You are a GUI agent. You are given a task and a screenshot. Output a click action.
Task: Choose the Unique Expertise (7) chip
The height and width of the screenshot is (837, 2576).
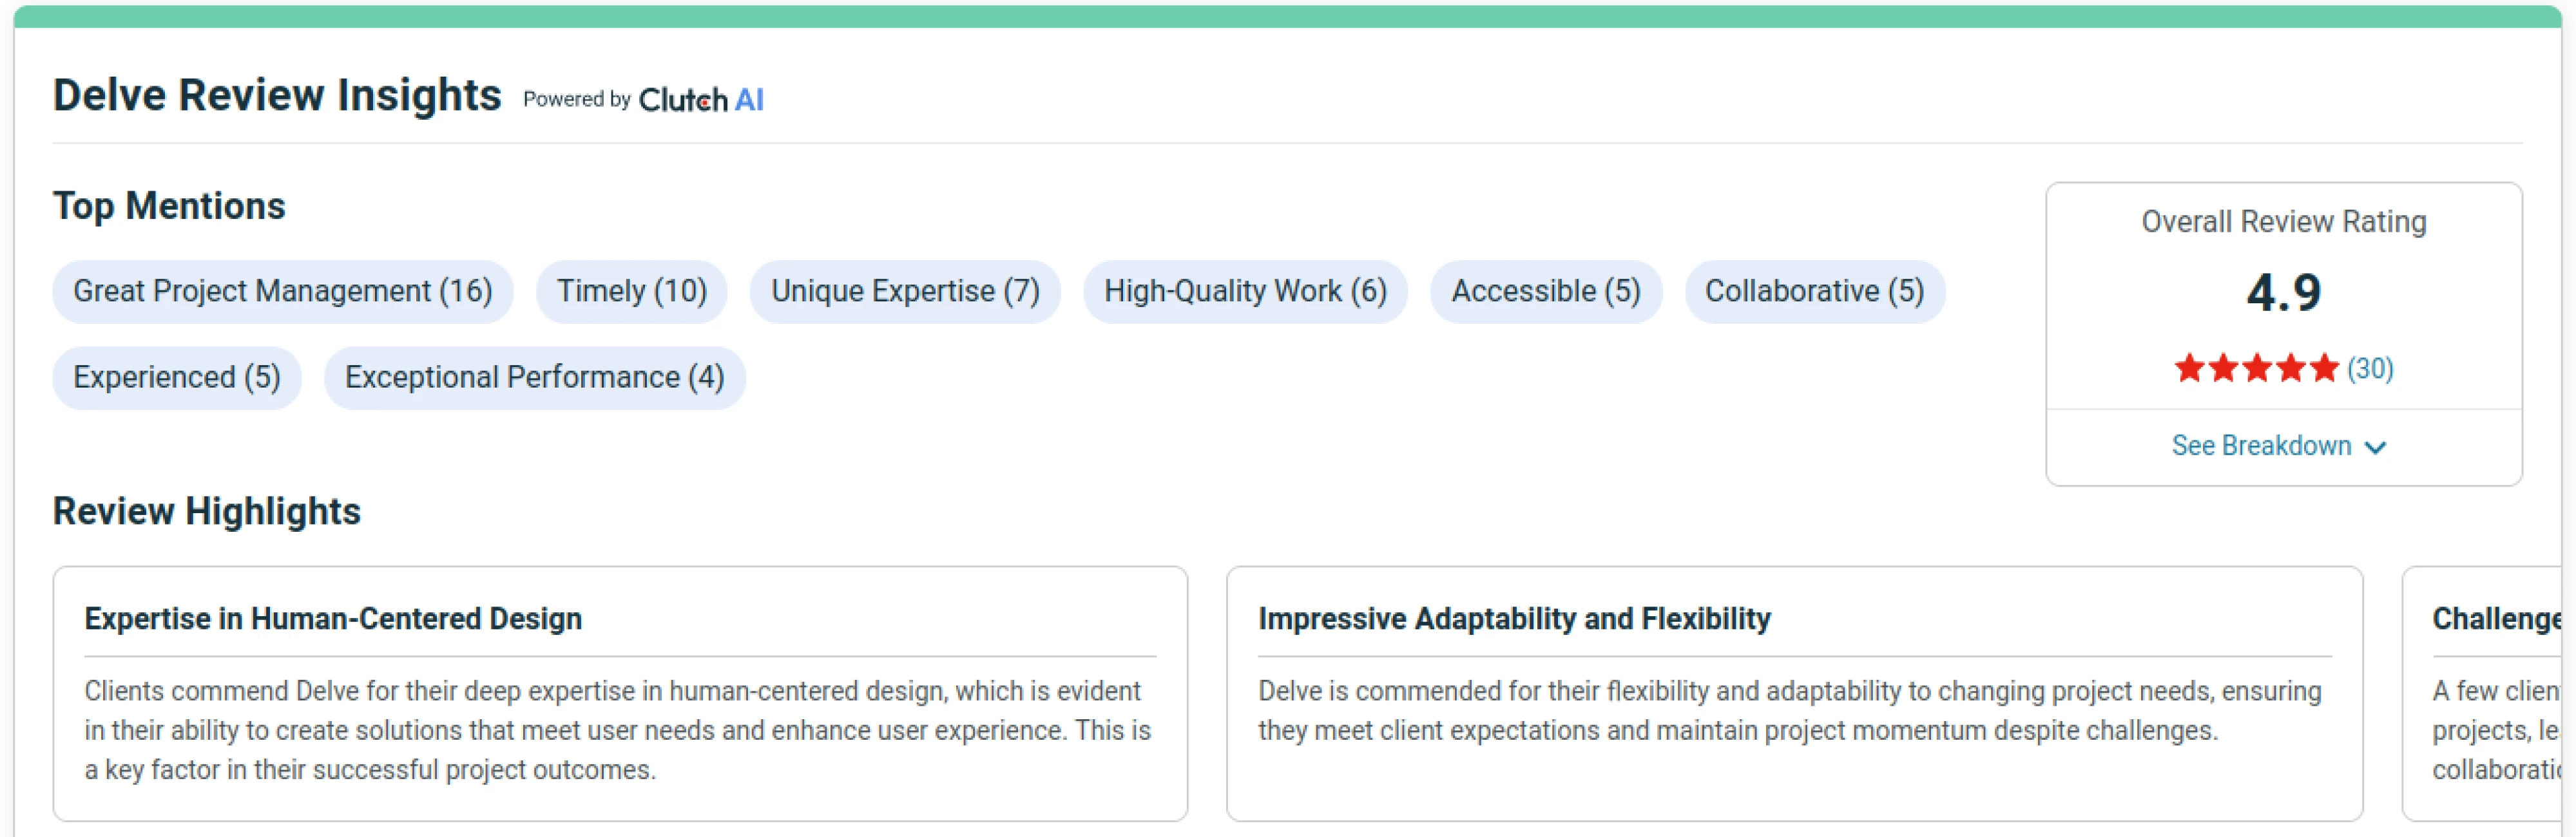905,292
